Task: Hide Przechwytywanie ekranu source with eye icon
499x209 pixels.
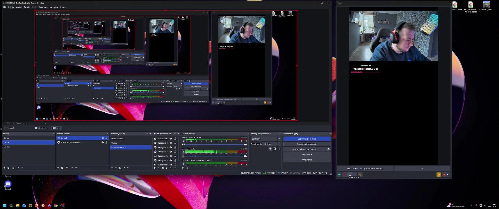Action: [103, 143]
